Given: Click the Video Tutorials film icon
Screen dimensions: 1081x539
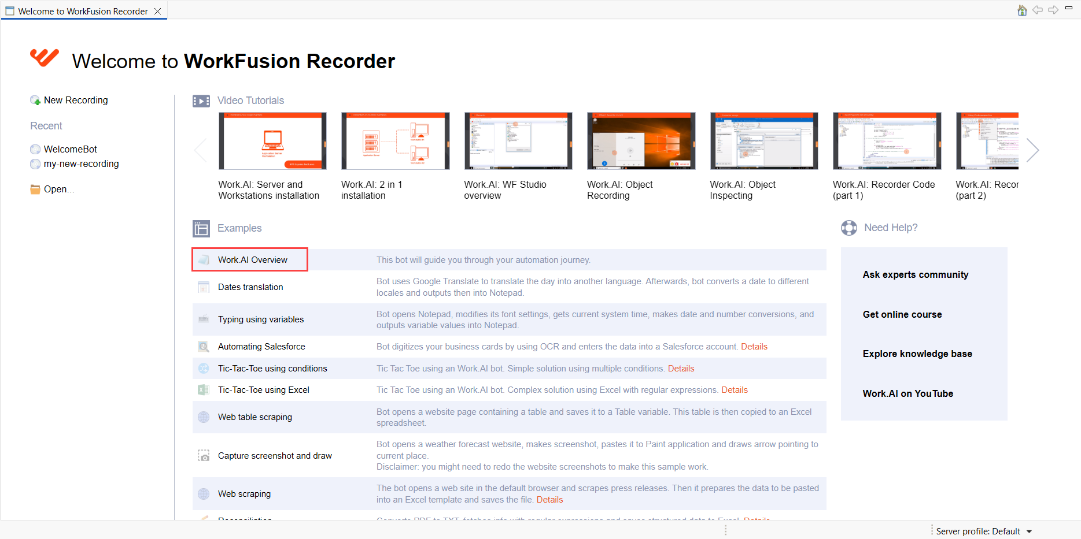Looking at the screenshot, I should pos(201,101).
